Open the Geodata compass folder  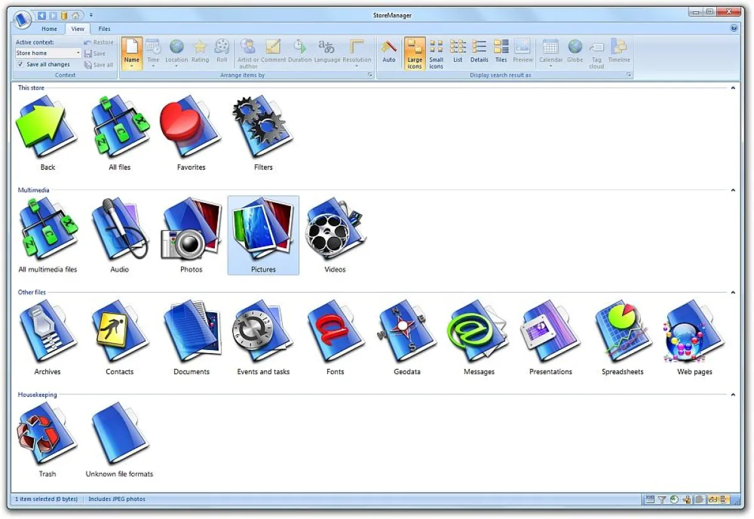pos(407,332)
